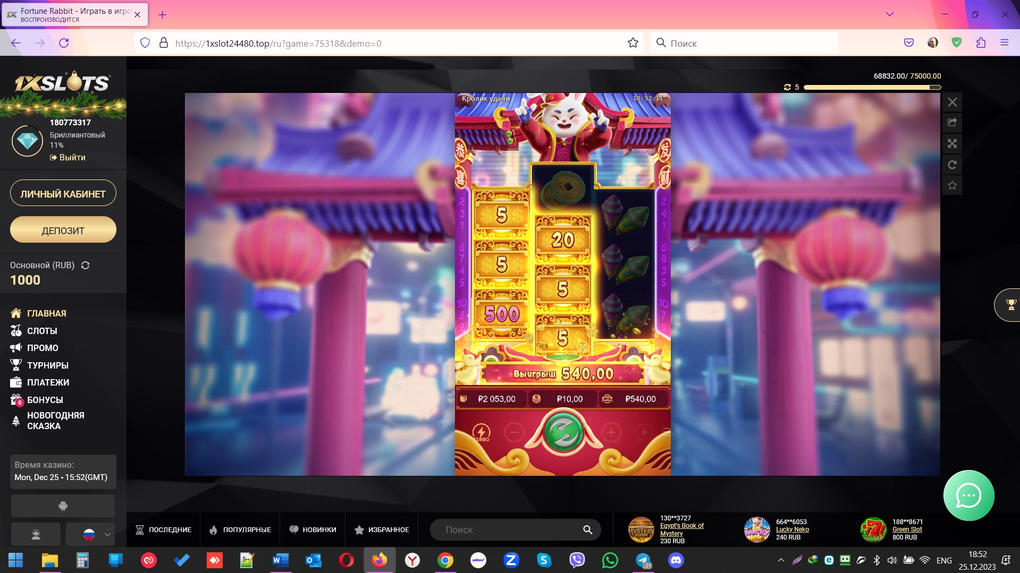Image resolution: width=1020 pixels, height=573 pixels.
Task: Expand the game to fullscreen
Action: pos(952,144)
